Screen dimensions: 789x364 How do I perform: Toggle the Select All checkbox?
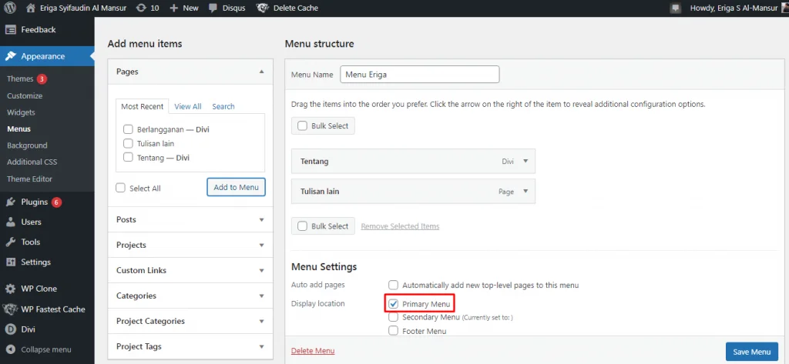pyautogui.click(x=120, y=188)
